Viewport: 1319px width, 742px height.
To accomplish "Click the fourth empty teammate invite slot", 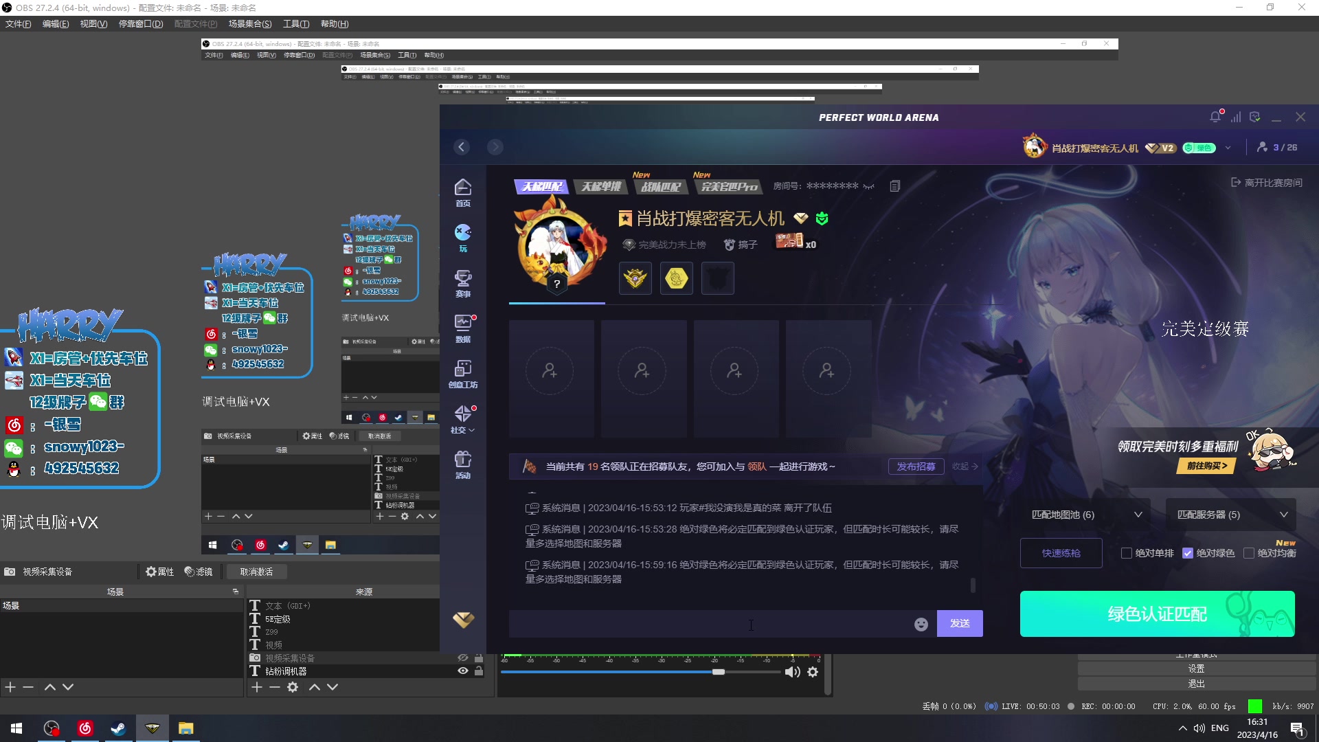I will (828, 378).
